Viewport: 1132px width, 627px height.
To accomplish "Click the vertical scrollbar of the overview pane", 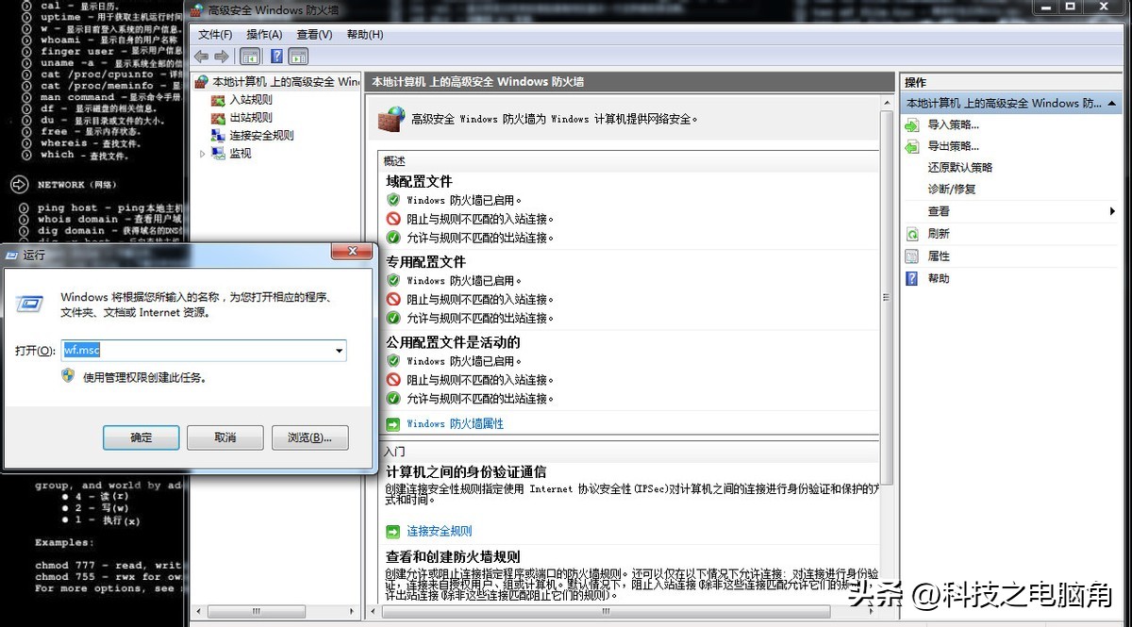I will 885,297.
